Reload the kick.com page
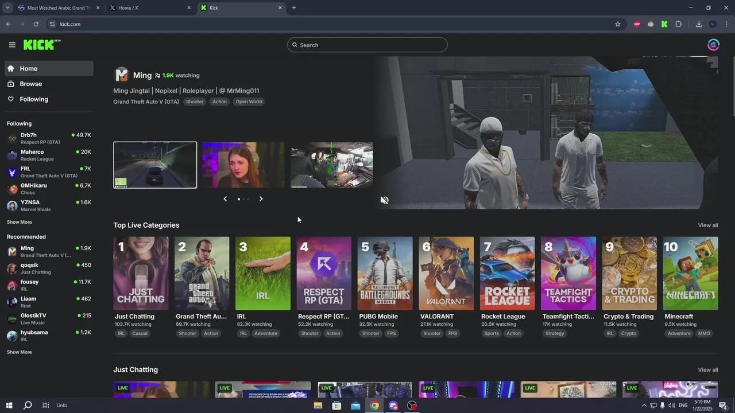 36,24
